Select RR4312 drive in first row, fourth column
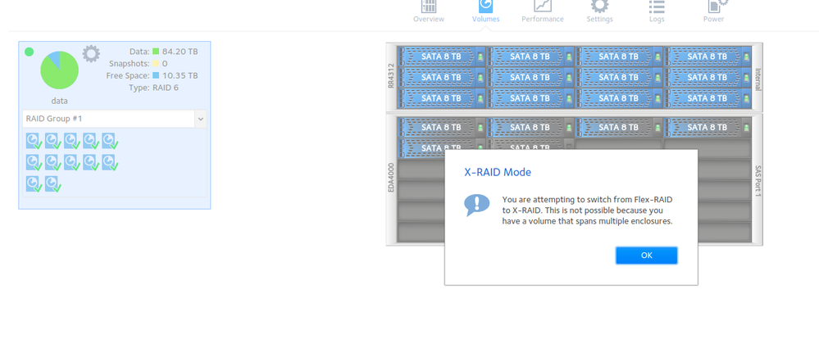The width and height of the screenshot is (819, 339). [708, 56]
